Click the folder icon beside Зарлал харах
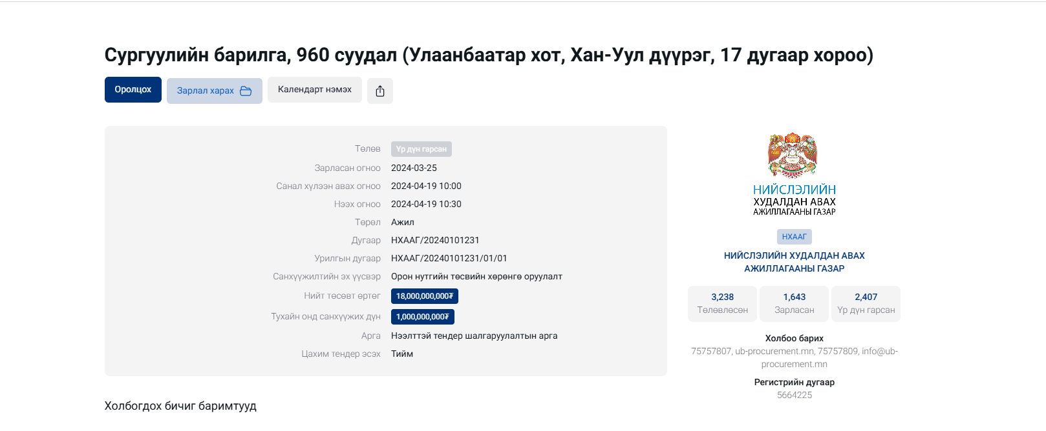The width and height of the screenshot is (1046, 431). pos(246,91)
